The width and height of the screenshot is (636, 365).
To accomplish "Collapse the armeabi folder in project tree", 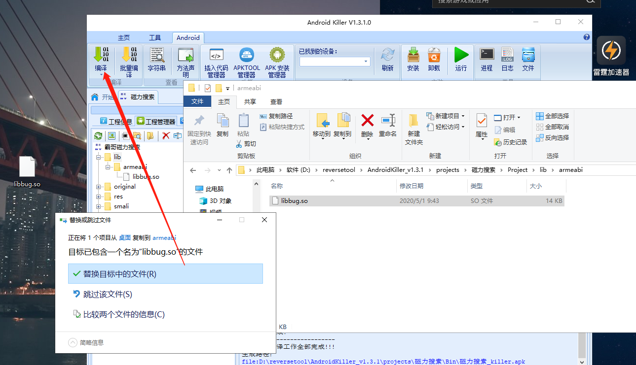I will (x=108, y=167).
